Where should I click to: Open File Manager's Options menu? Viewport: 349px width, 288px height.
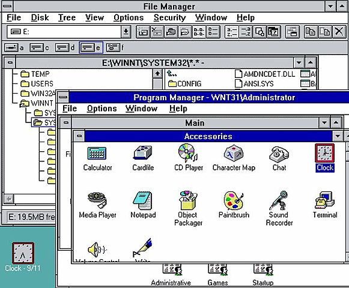click(x=129, y=17)
